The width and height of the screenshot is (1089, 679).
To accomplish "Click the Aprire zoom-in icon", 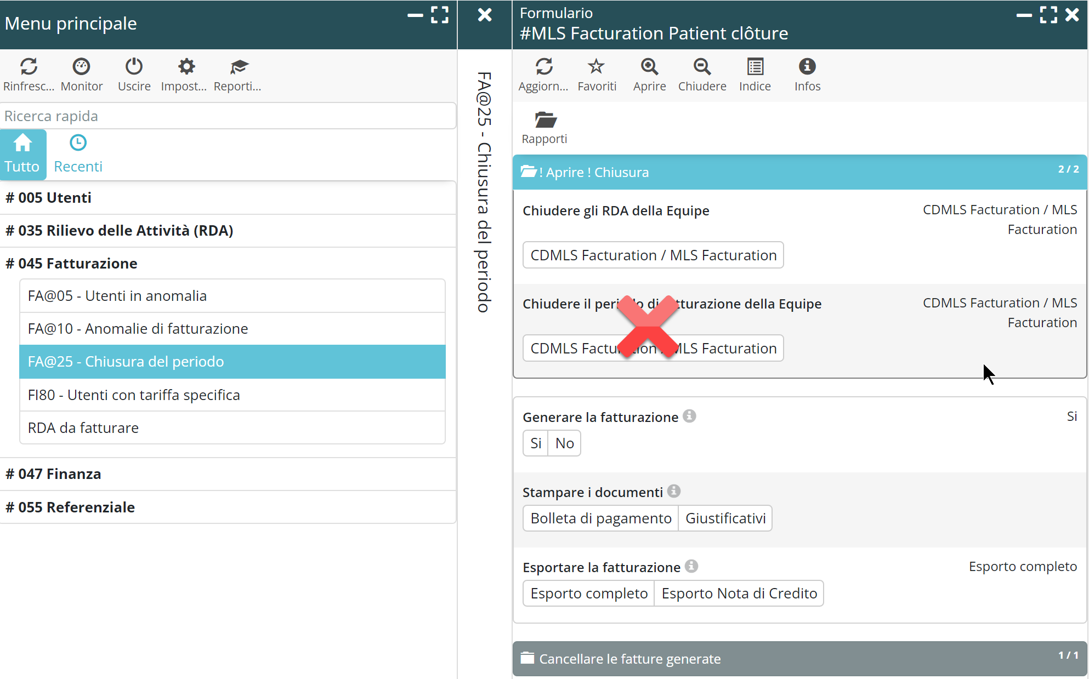I will (649, 67).
